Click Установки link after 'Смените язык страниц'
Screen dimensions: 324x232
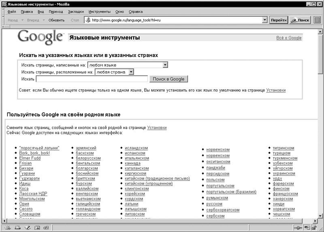point(157,128)
